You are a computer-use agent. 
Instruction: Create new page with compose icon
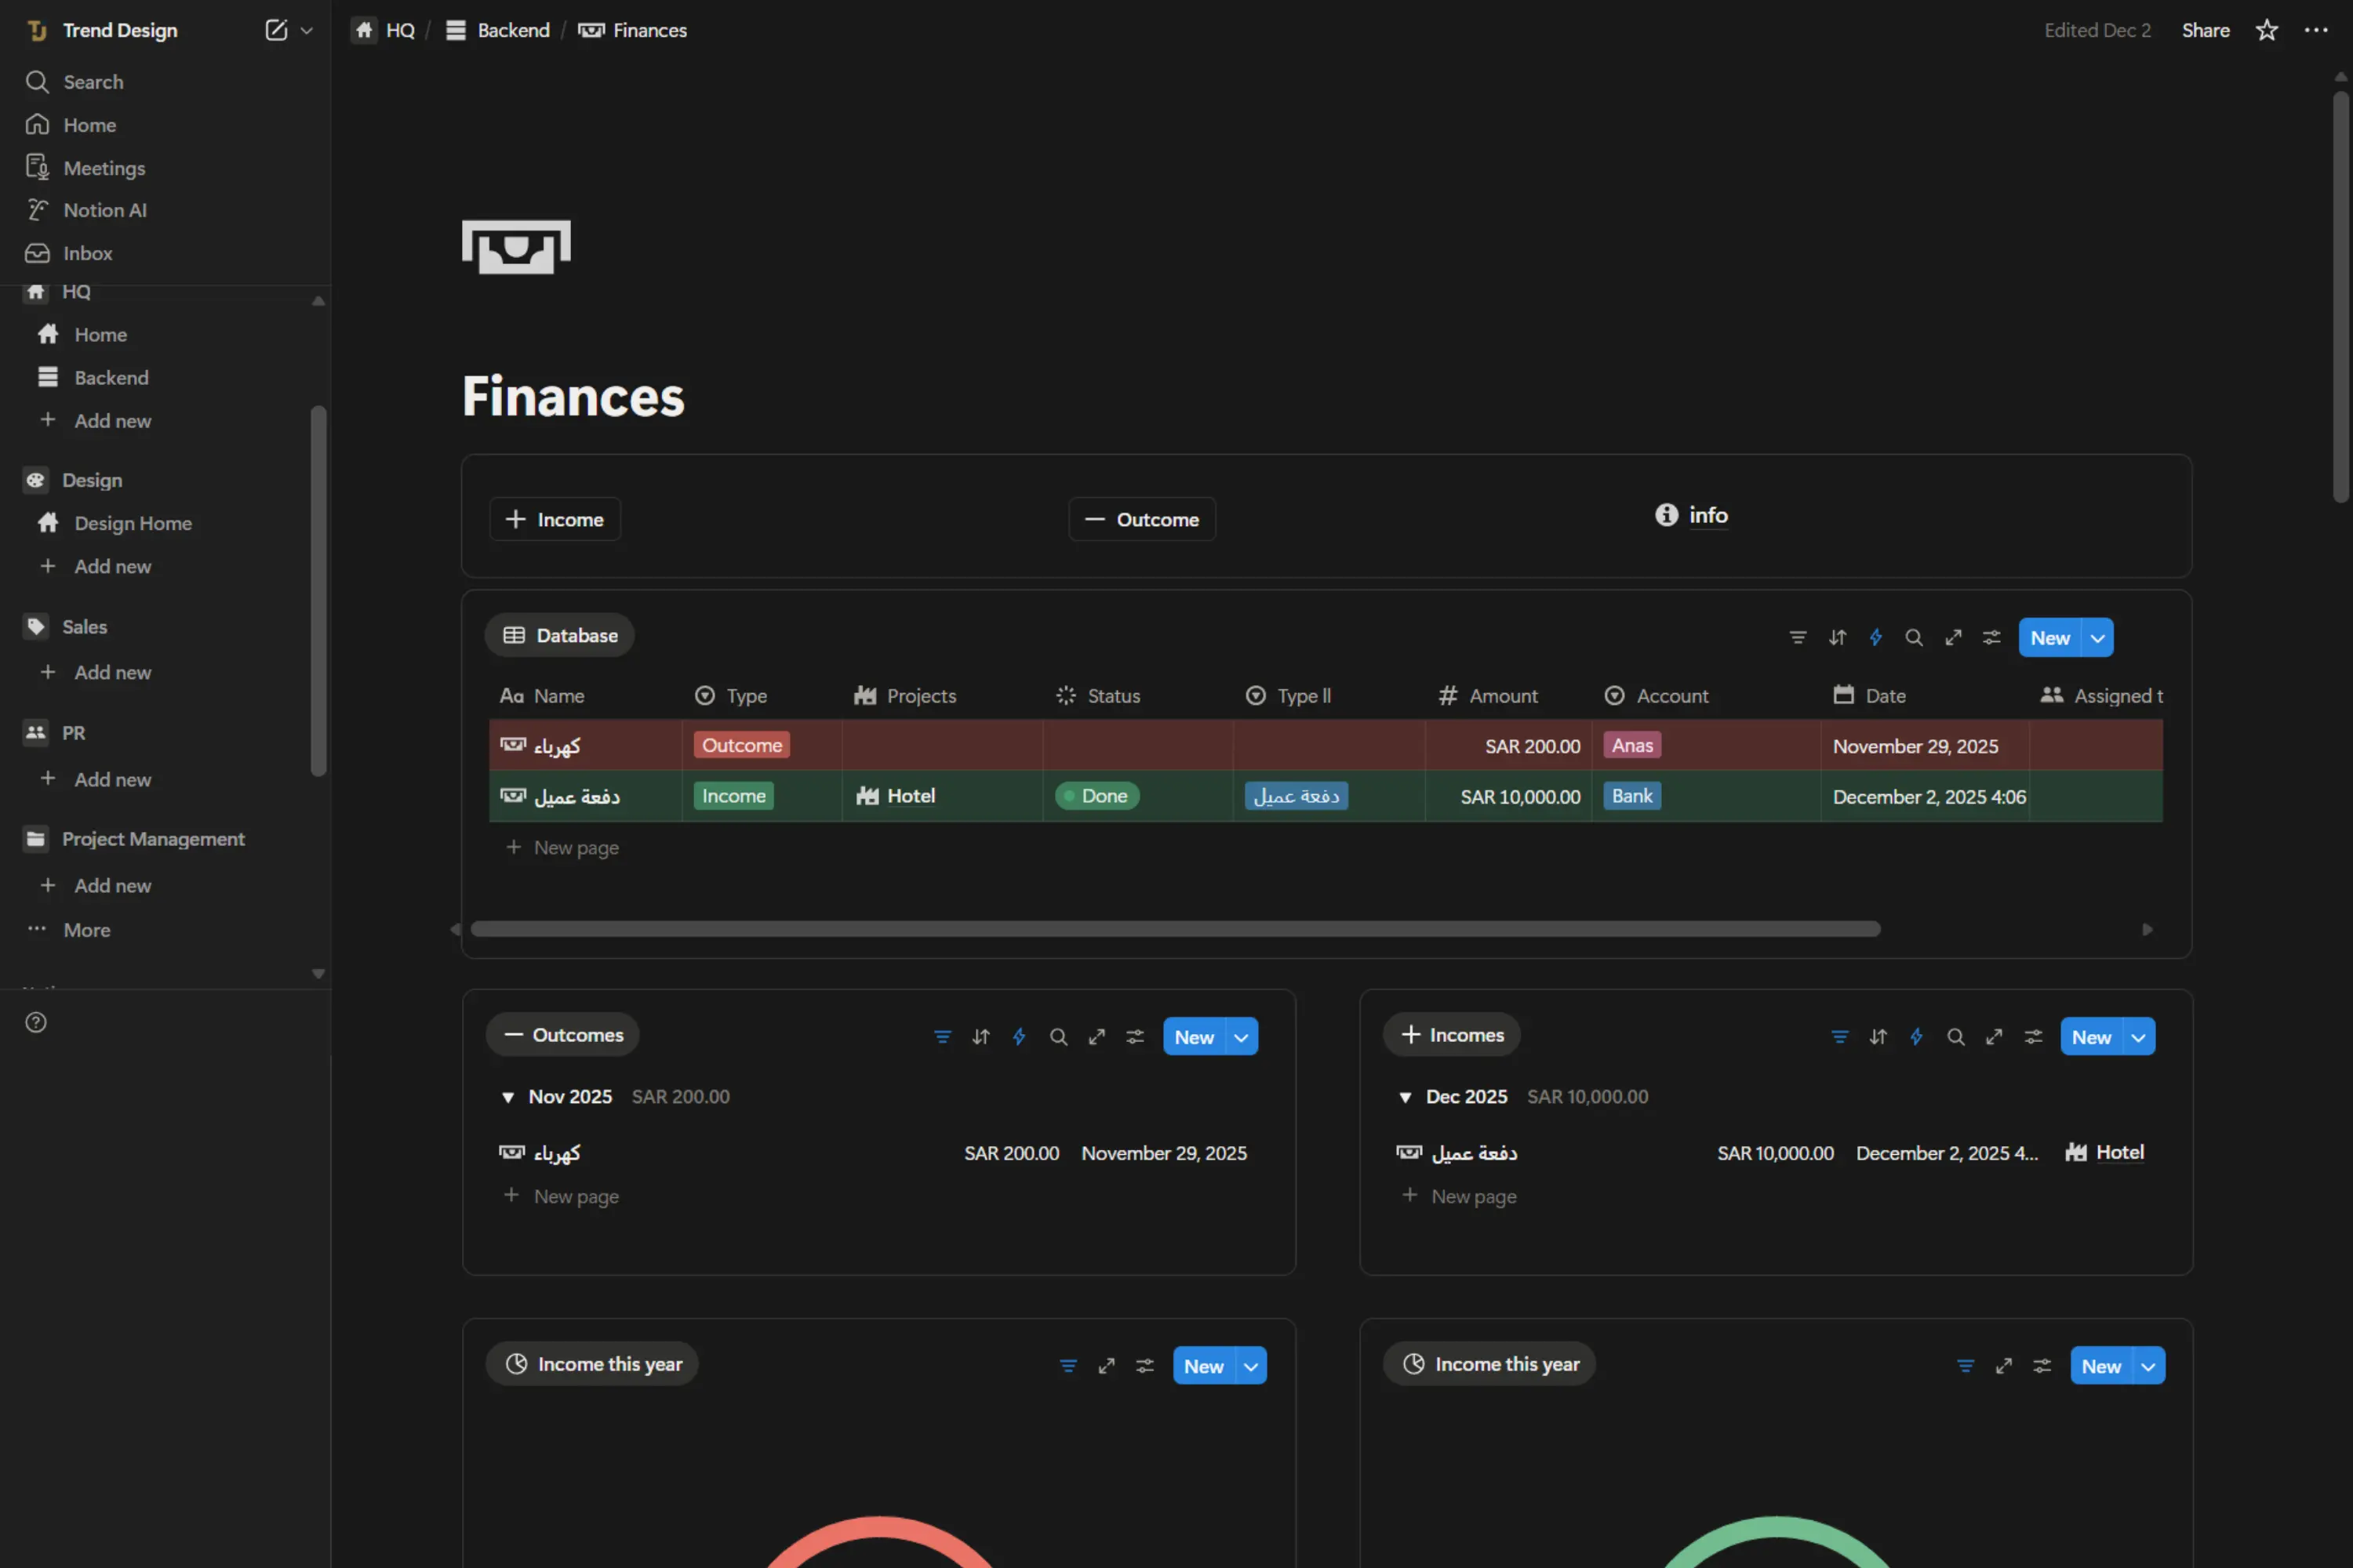pos(275,30)
